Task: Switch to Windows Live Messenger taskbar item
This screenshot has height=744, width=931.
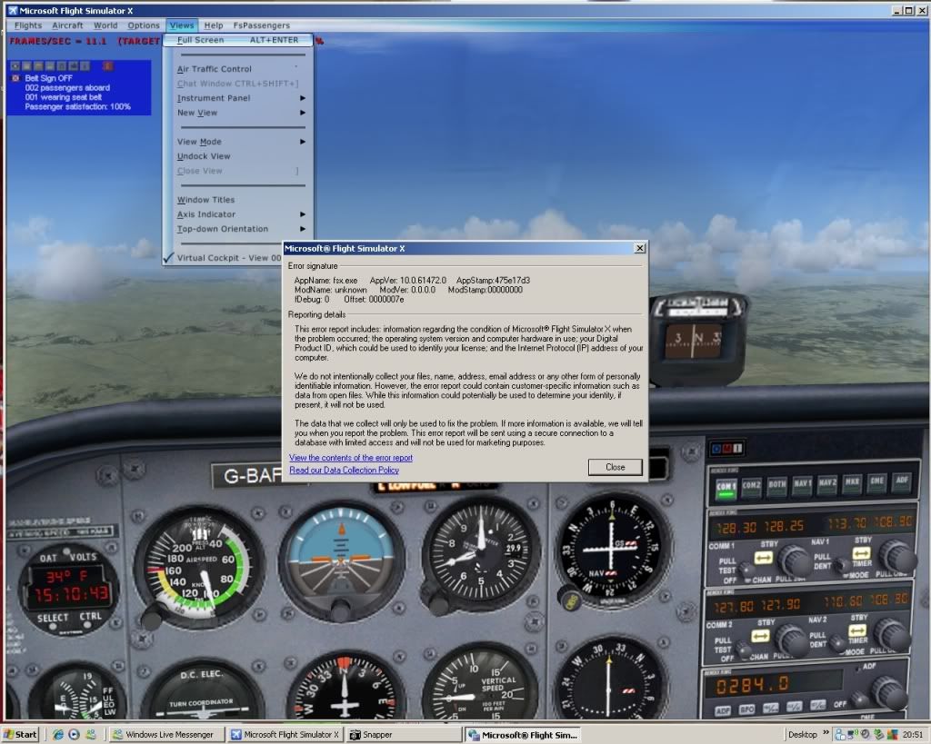Action: (x=168, y=735)
